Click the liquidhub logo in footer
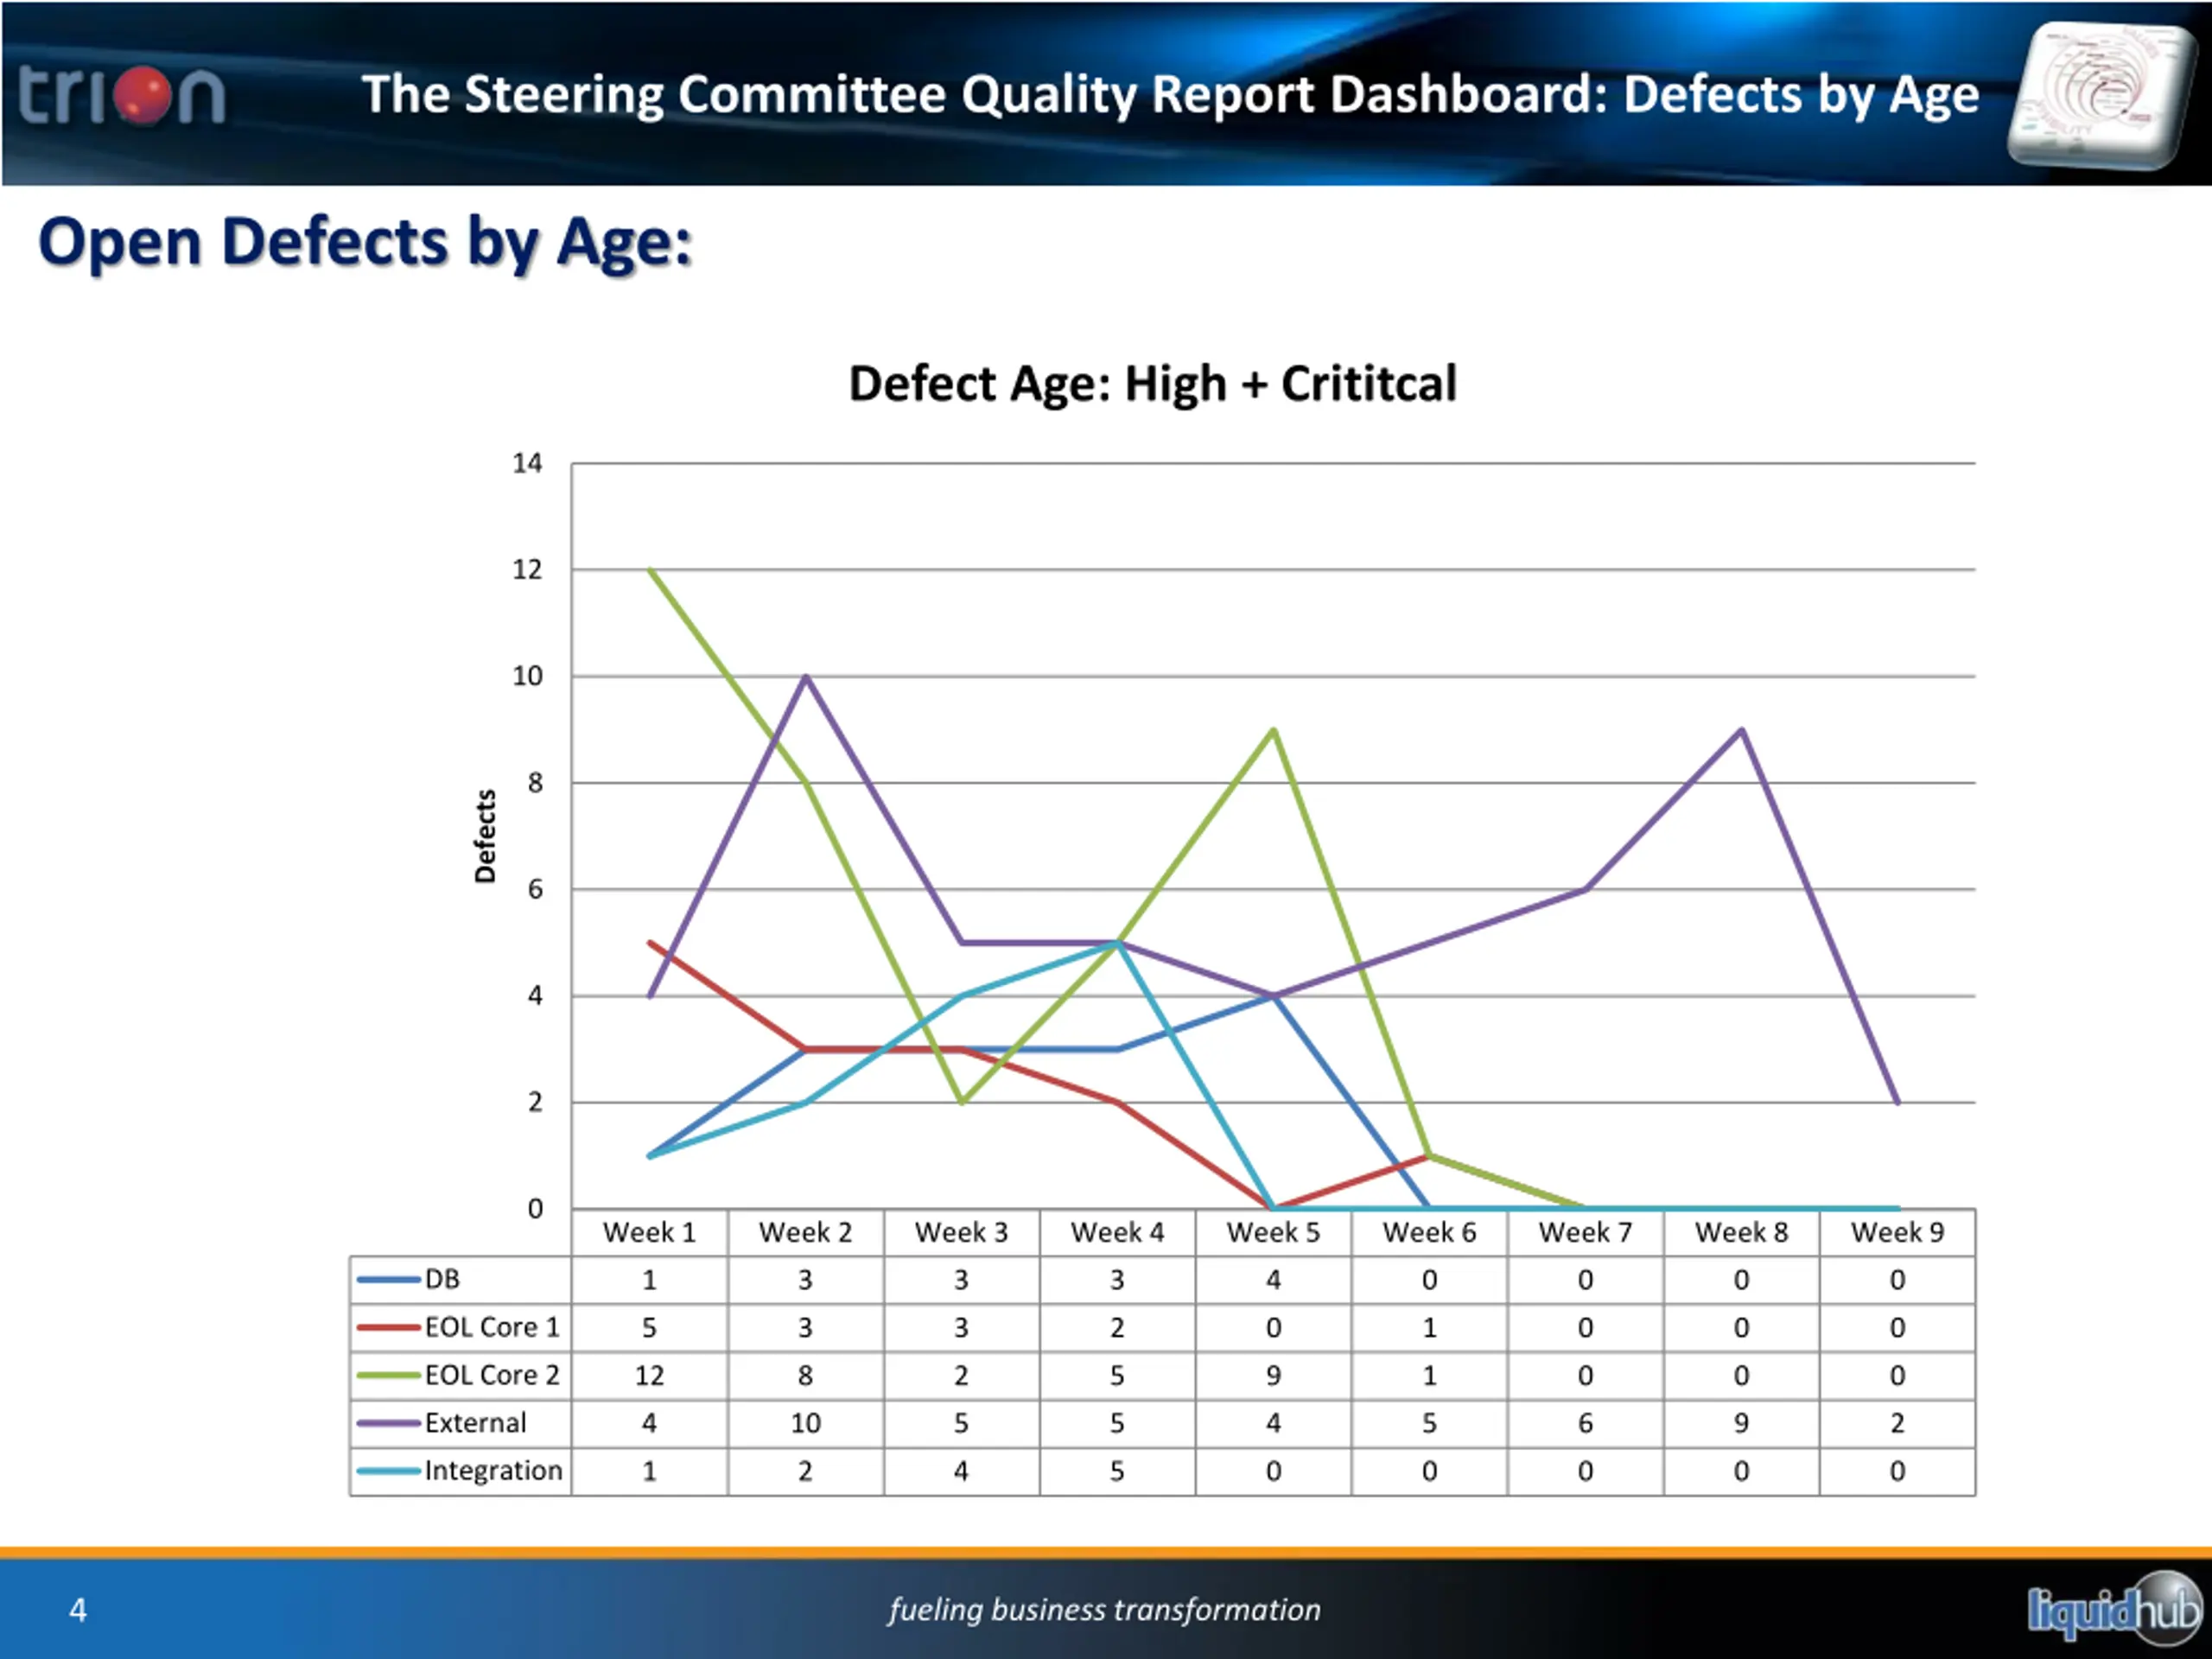This screenshot has width=2212, height=1659. 2114,1609
